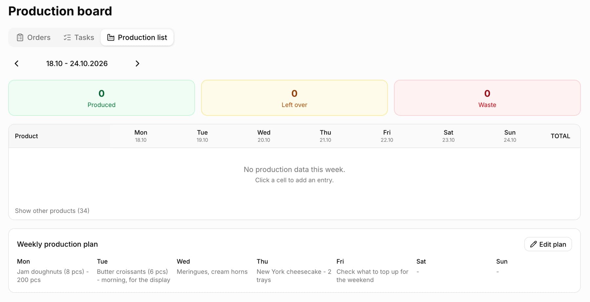Click the Produced summary card
This screenshot has height=302, width=590.
pyautogui.click(x=102, y=98)
